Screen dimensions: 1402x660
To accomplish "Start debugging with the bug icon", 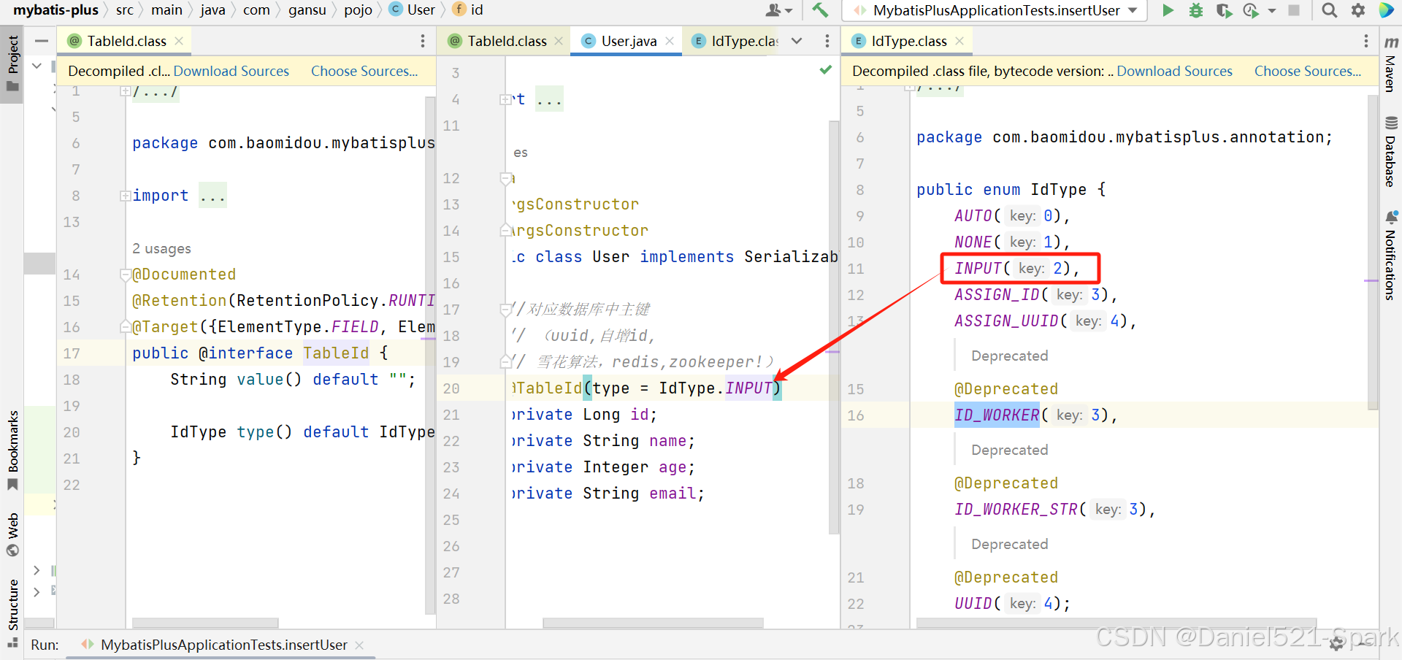I will [x=1196, y=10].
